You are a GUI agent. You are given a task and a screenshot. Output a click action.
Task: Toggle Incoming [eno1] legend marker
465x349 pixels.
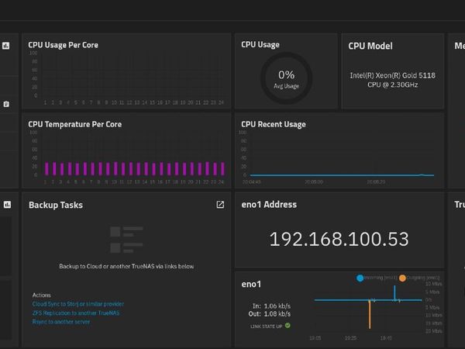pyautogui.click(x=360, y=277)
